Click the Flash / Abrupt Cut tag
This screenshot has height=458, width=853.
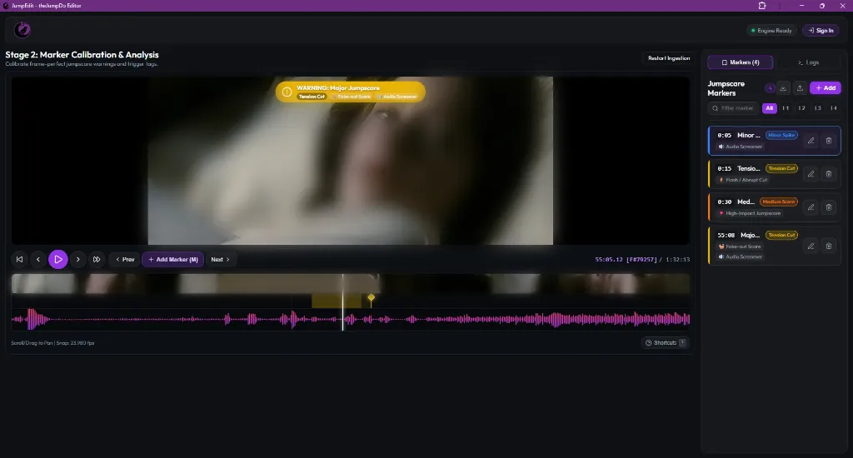tap(743, 180)
